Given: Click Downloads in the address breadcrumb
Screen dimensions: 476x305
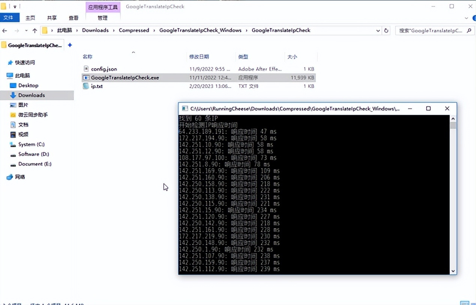Looking at the screenshot, I should pos(95,30).
